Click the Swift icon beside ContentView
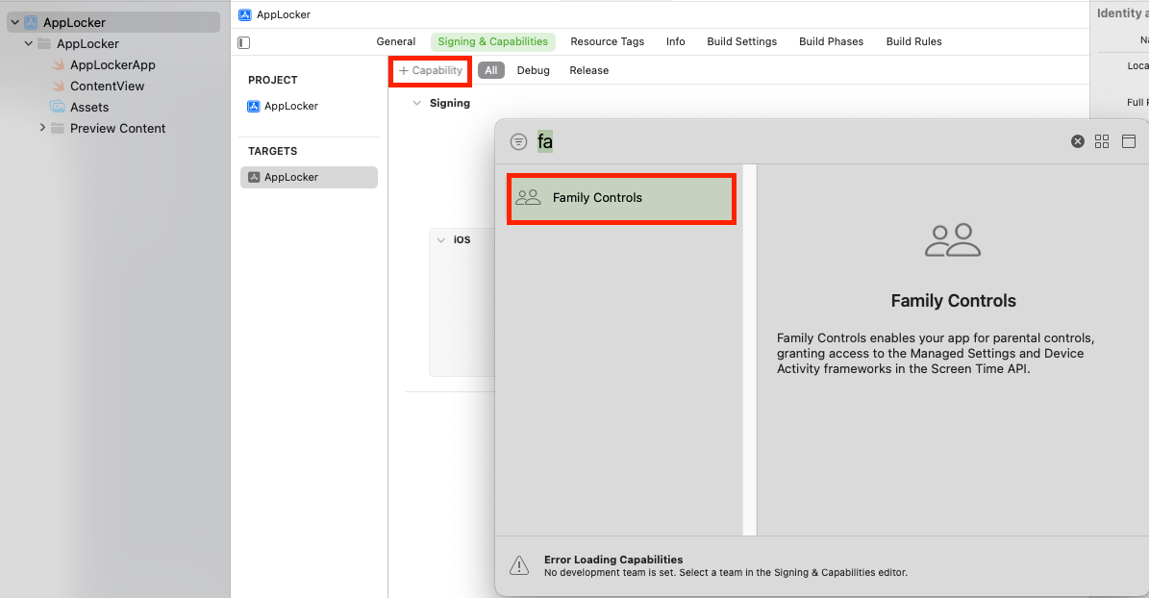1149x598 pixels. 58,87
